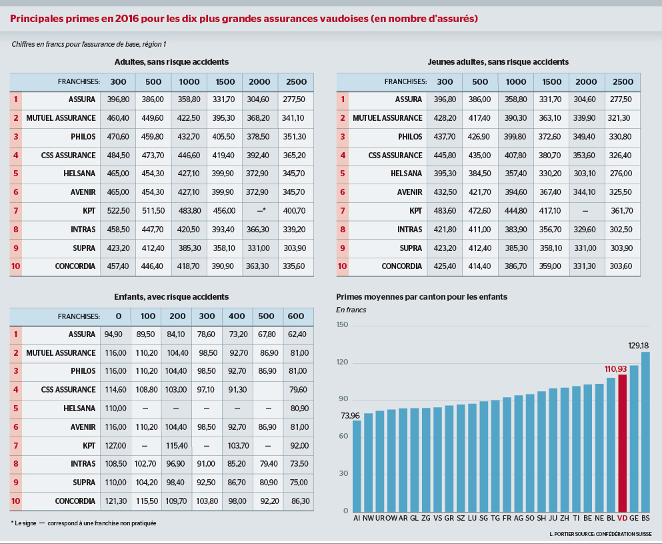Select the KPT children's cell 127,00
This screenshot has height=544, width=662.
pos(116,445)
